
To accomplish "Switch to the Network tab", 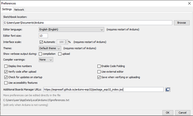I will coord(19,10).
